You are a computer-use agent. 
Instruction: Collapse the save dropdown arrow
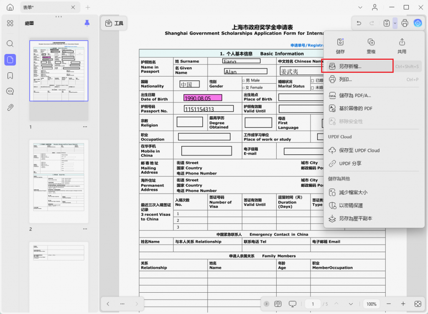(x=395, y=23)
